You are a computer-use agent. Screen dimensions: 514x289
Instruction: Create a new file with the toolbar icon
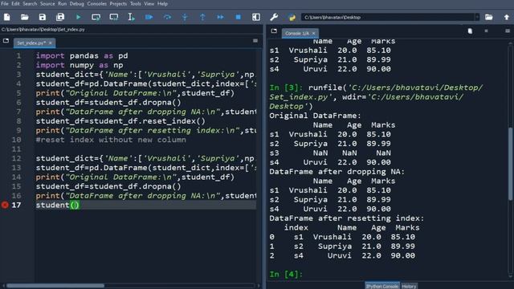(x=7, y=17)
